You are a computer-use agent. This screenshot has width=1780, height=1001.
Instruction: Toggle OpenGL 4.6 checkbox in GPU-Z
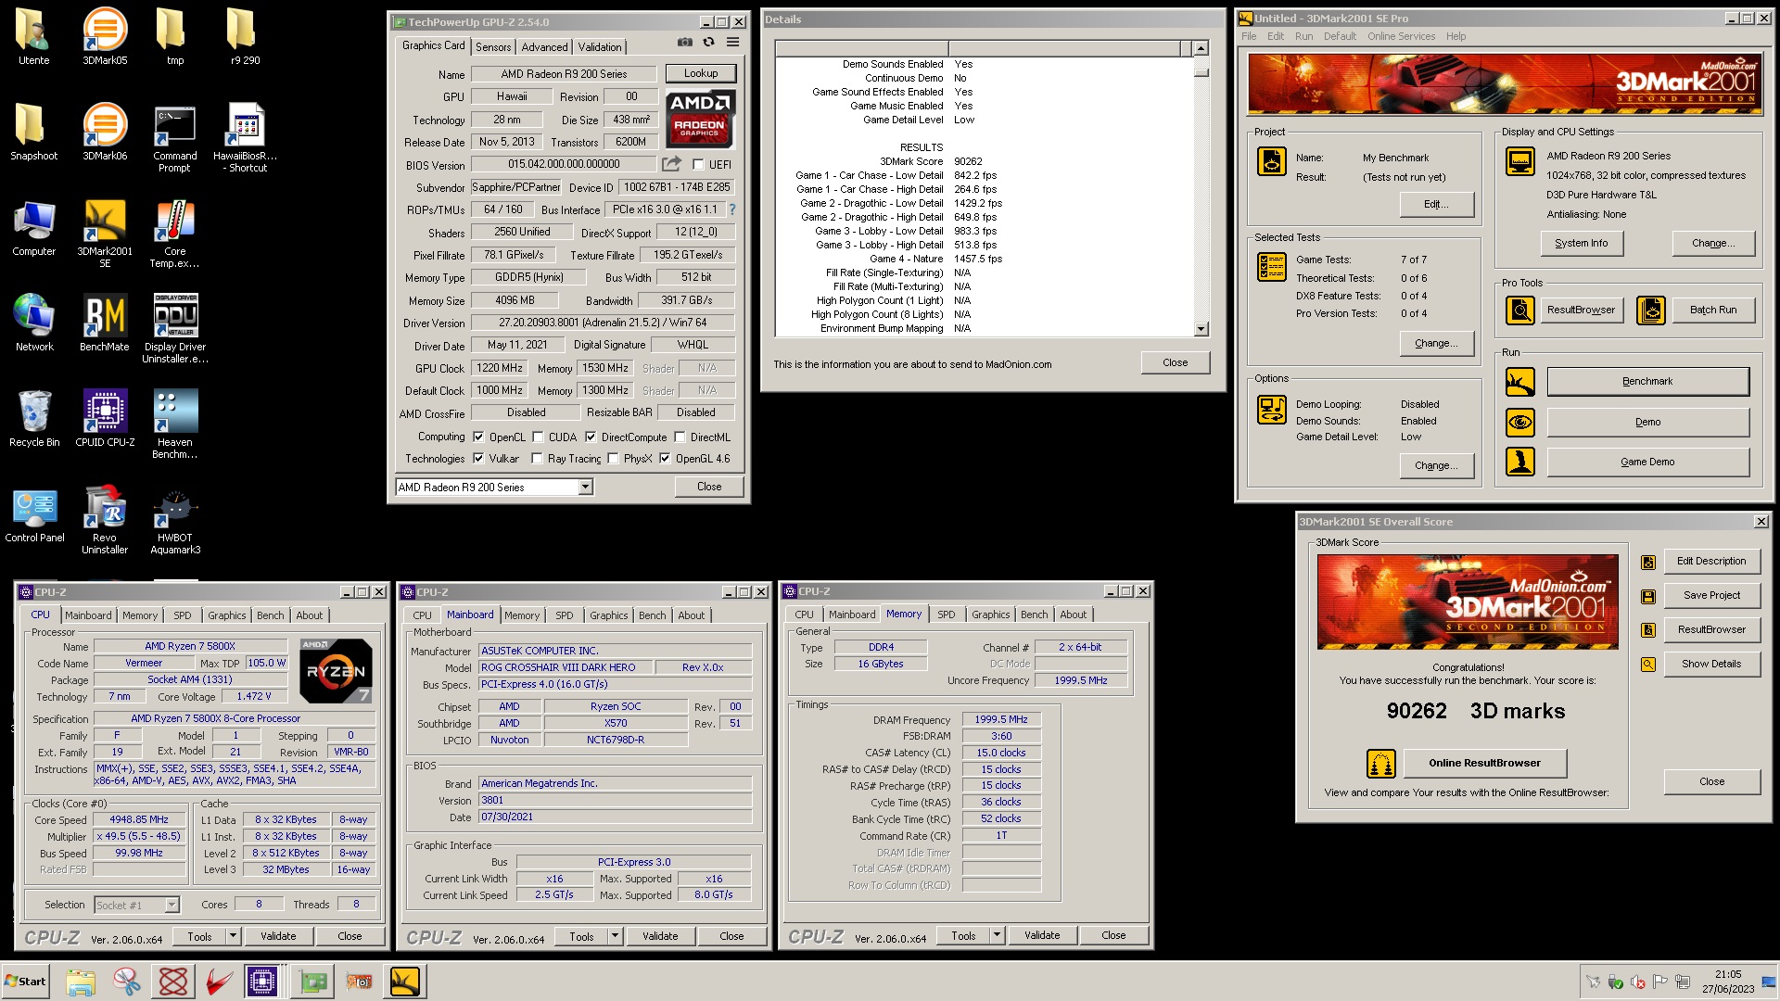click(x=665, y=459)
